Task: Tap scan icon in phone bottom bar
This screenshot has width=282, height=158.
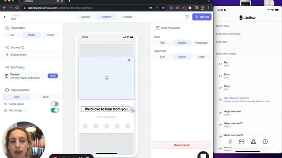Action: point(242,142)
